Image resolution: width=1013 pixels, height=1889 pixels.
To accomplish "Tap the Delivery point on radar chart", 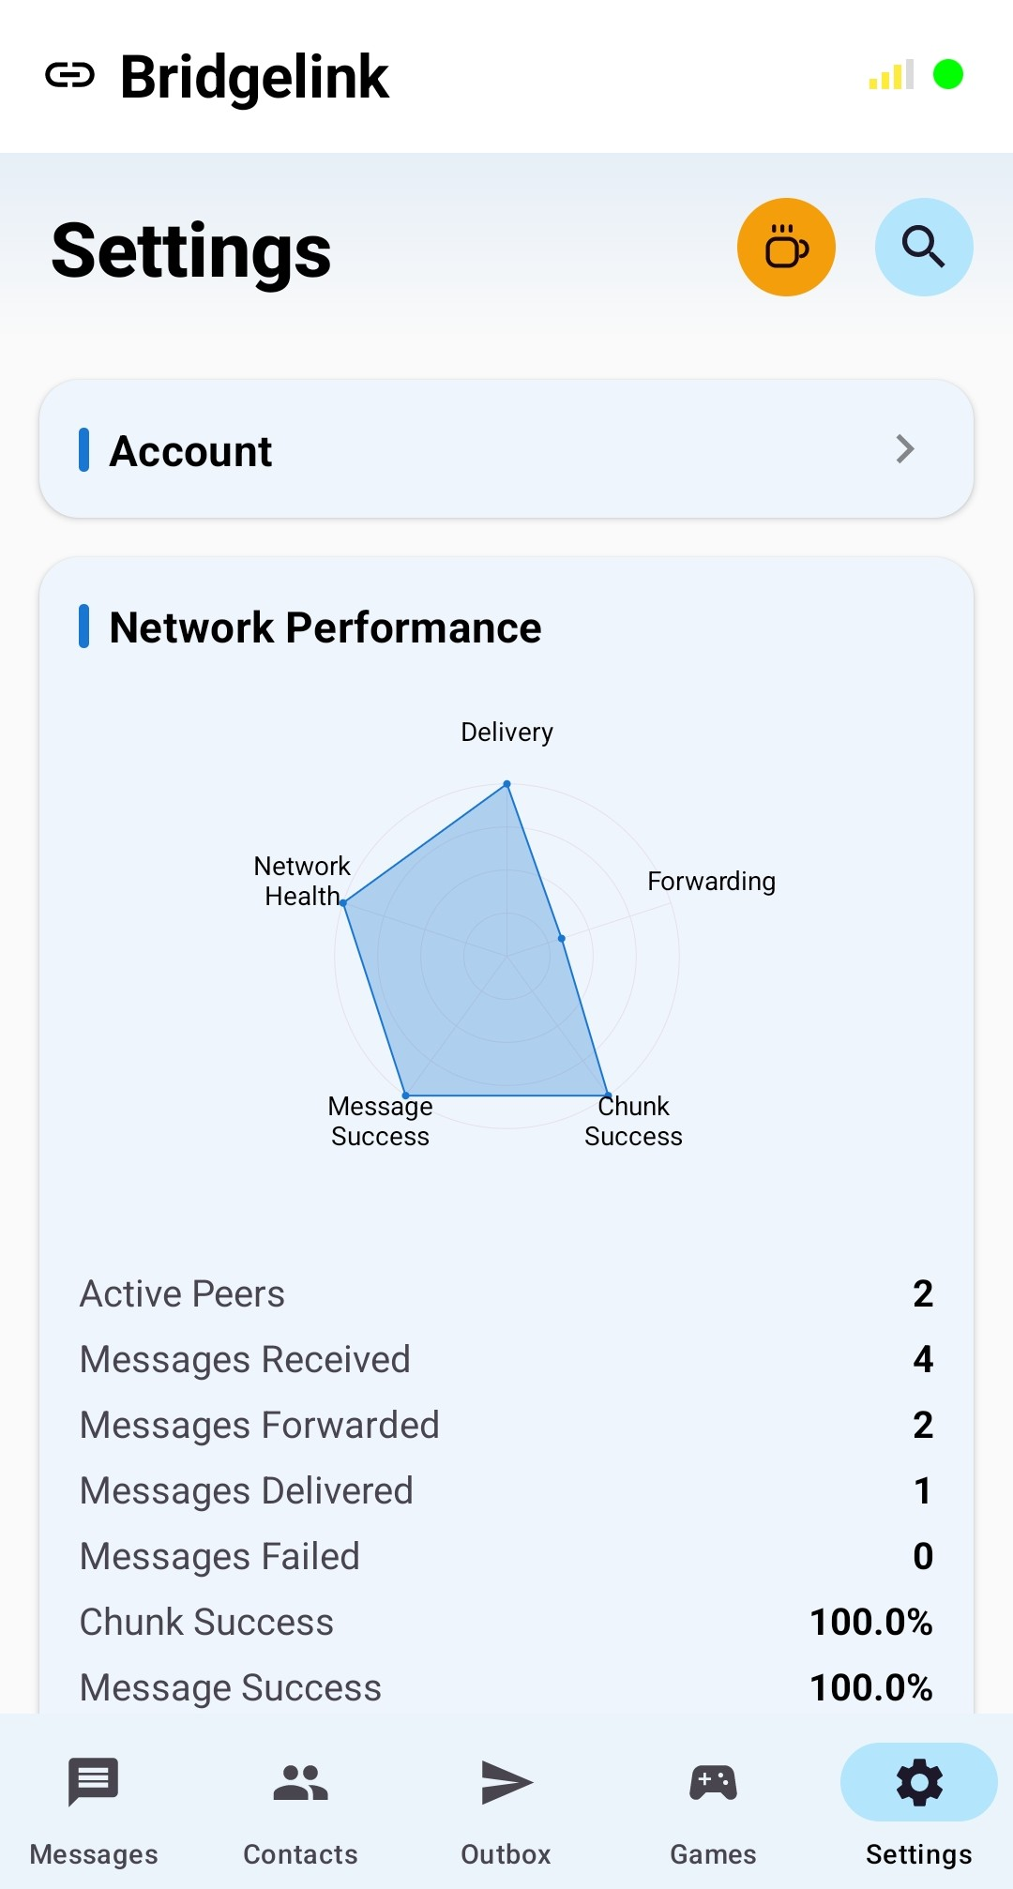I will tap(506, 783).
